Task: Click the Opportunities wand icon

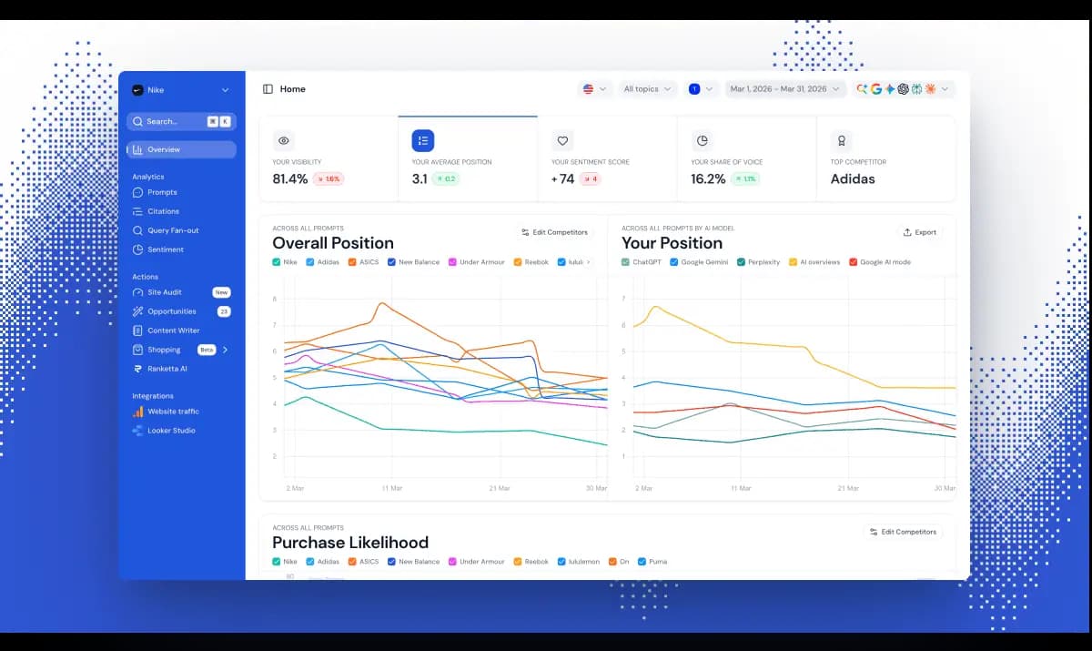Action: point(137,311)
